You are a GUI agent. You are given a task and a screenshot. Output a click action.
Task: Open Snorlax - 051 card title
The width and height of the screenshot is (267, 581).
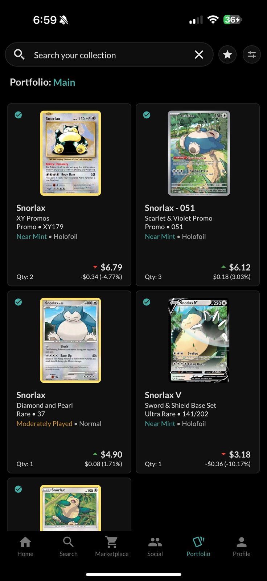(170, 208)
